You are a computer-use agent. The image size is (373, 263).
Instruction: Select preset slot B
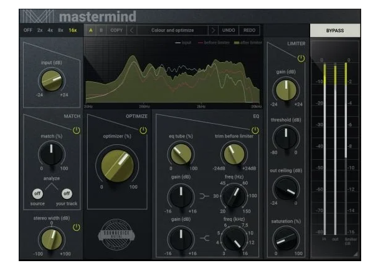coord(101,30)
